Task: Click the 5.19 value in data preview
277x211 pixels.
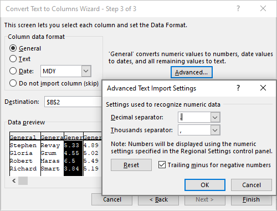Action: 91,169
